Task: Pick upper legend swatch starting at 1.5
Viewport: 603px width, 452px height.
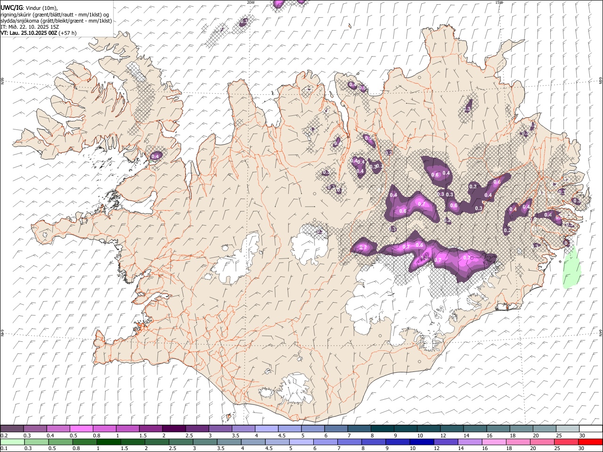Action: coord(151,429)
